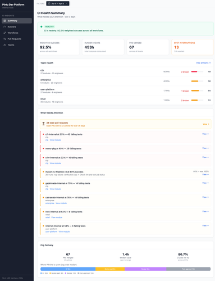
Task: Open the Apr date range filter dropdown
Action: click(x=58, y=3)
